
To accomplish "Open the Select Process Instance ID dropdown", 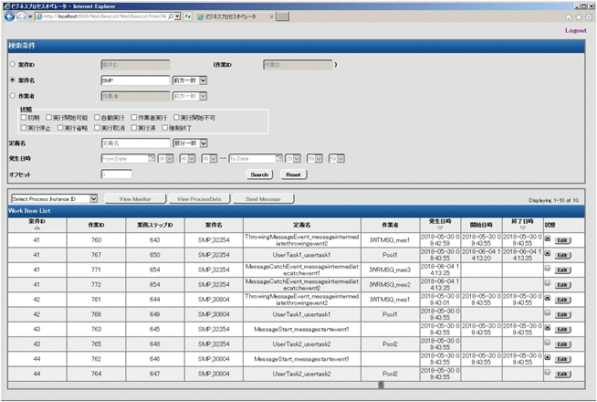I will [54, 198].
